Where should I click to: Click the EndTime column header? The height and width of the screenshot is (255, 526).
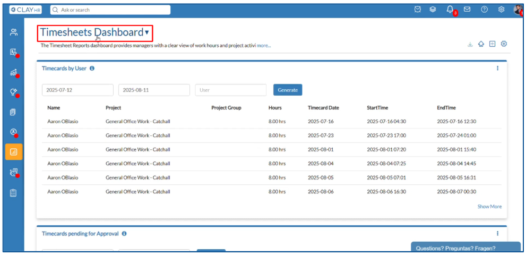tap(446, 108)
